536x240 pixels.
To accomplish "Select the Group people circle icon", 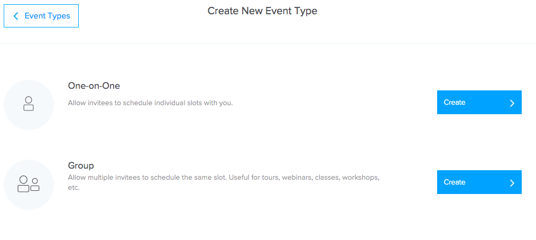I will click(29, 184).
